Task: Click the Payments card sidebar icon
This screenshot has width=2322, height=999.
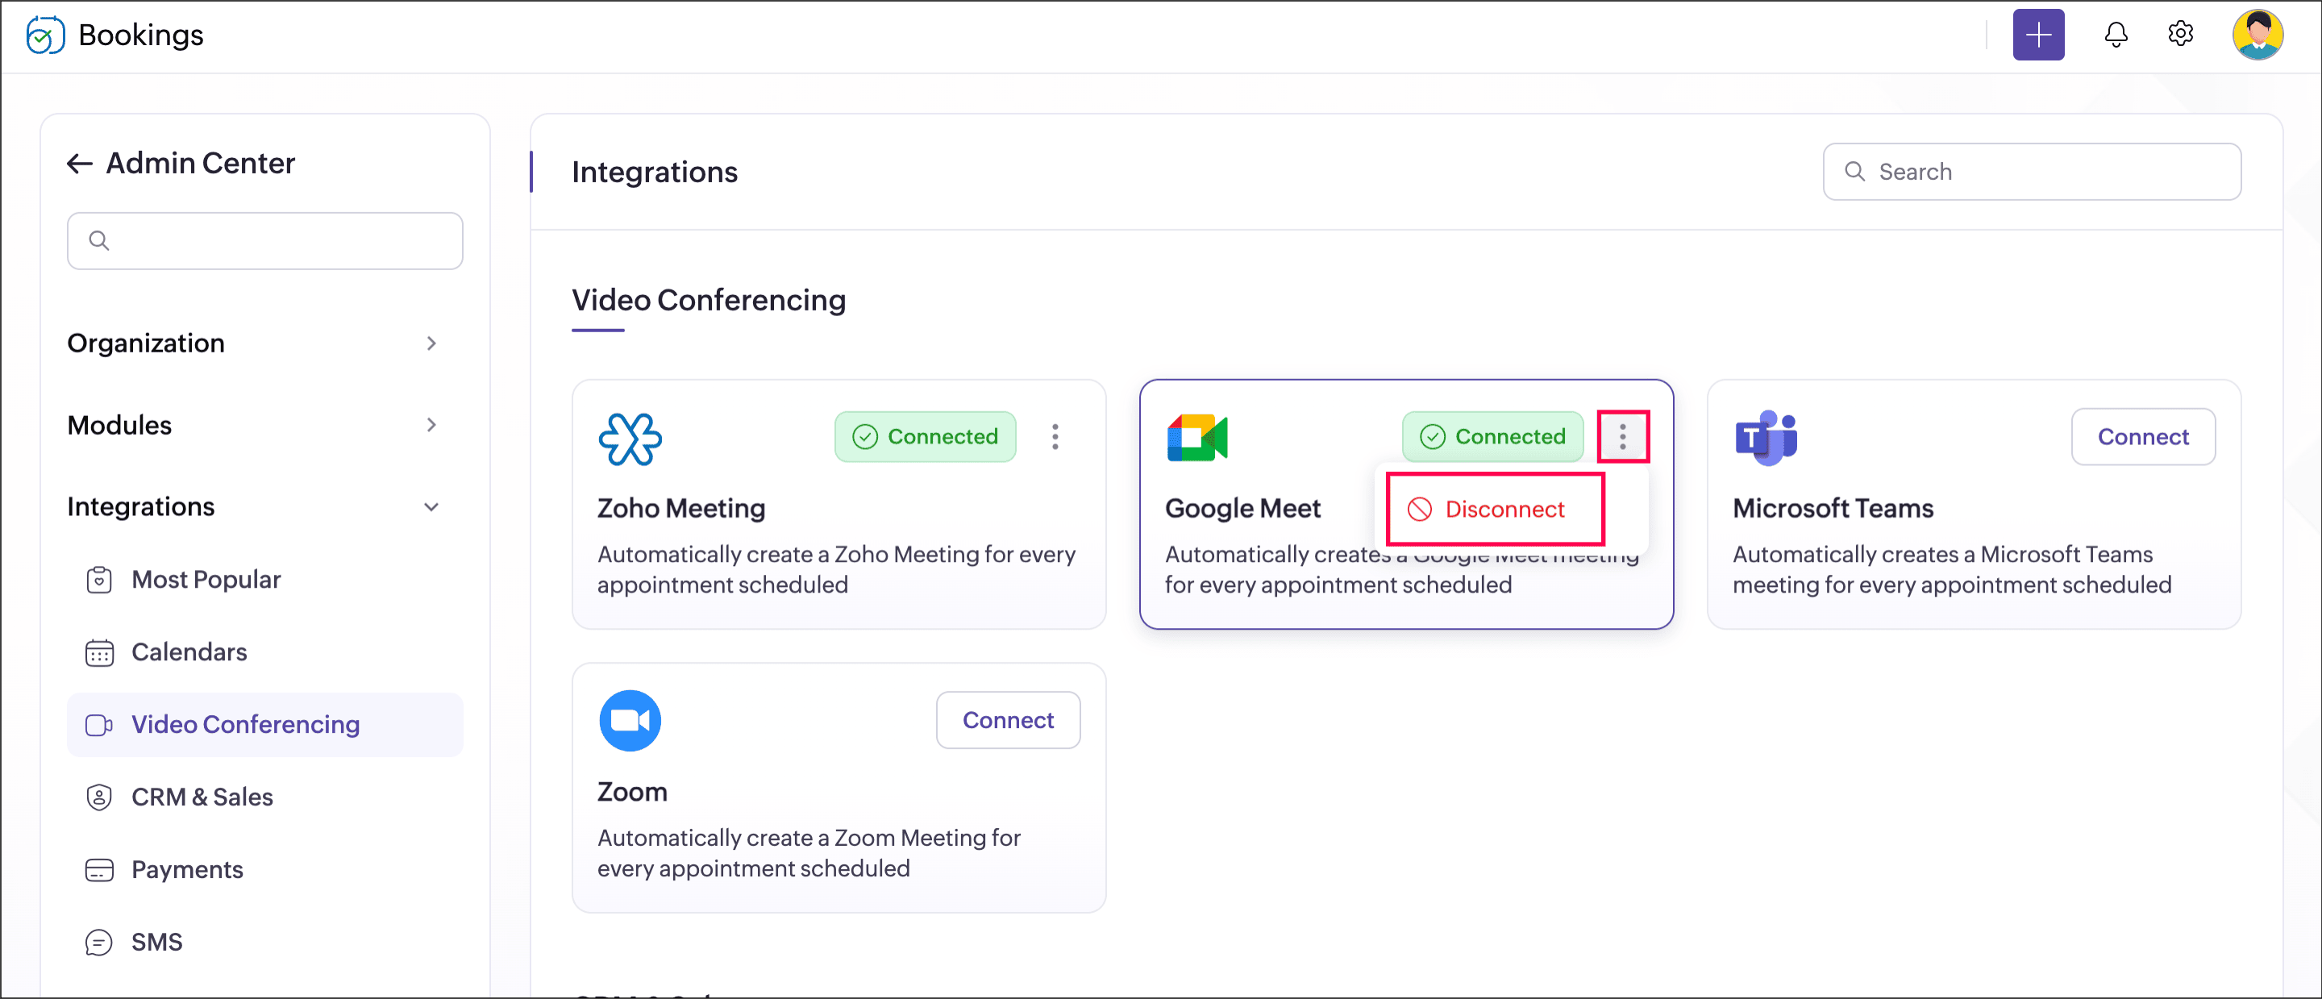Action: (x=99, y=870)
